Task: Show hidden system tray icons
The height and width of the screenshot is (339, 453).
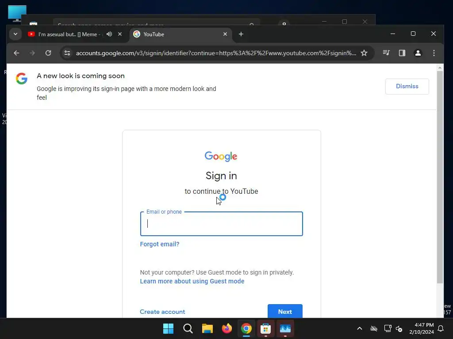Action: click(x=360, y=328)
